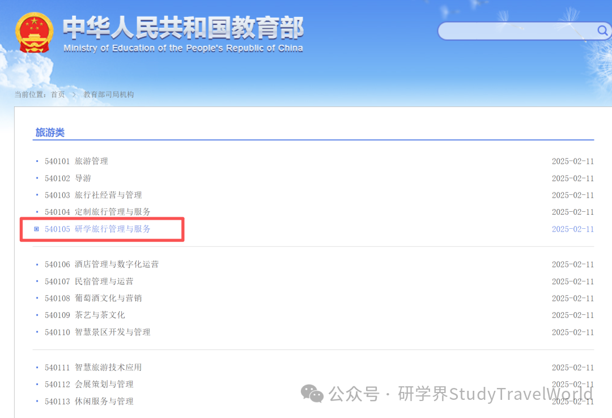Click the breadcrumb separator before 教育部司局机构

(74, 95)
